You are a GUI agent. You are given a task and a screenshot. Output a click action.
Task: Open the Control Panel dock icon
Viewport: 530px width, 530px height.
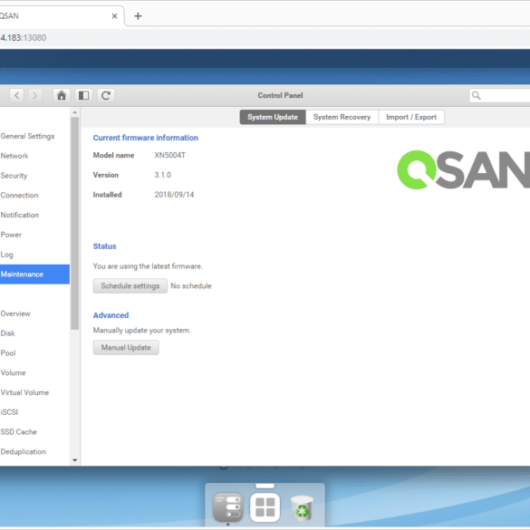[x=228, y=507]
